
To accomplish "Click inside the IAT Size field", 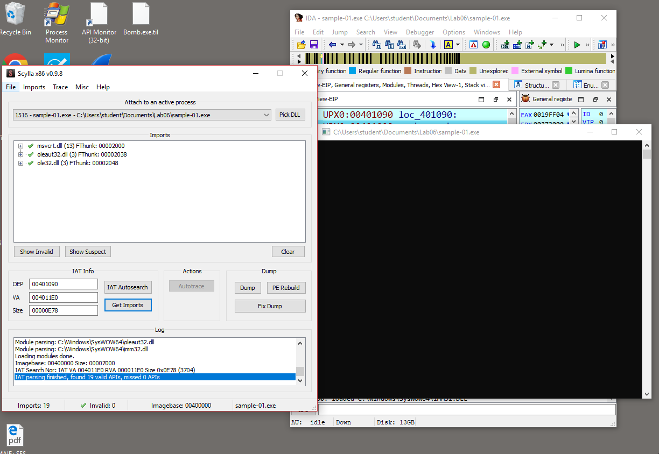I will pos(64,310).
